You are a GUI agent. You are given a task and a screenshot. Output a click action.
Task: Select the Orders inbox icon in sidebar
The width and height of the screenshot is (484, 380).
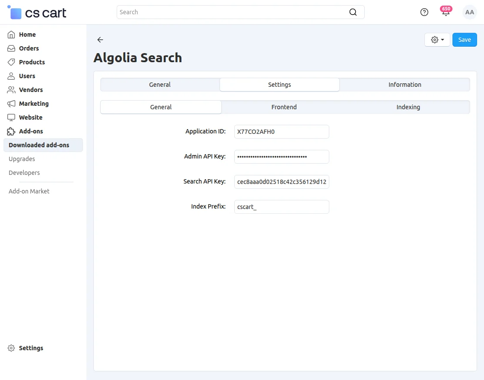(x=11, y=48)
